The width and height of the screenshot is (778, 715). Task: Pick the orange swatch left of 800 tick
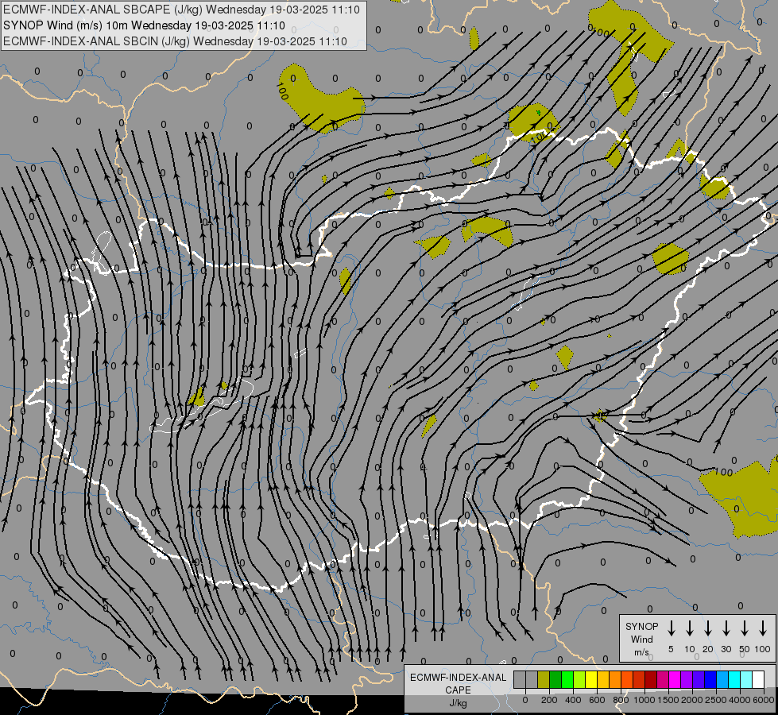(615, 679)
